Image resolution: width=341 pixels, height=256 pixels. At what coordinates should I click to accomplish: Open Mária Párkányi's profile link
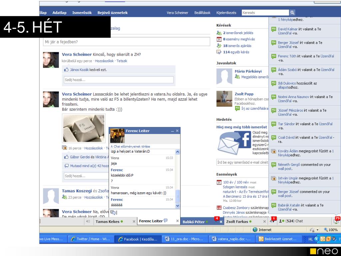pyautogui.click(x=248, y=71)
